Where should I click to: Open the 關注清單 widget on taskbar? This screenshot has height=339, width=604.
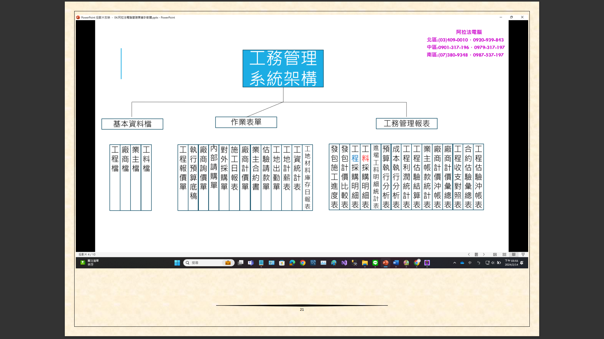(90, 263)
